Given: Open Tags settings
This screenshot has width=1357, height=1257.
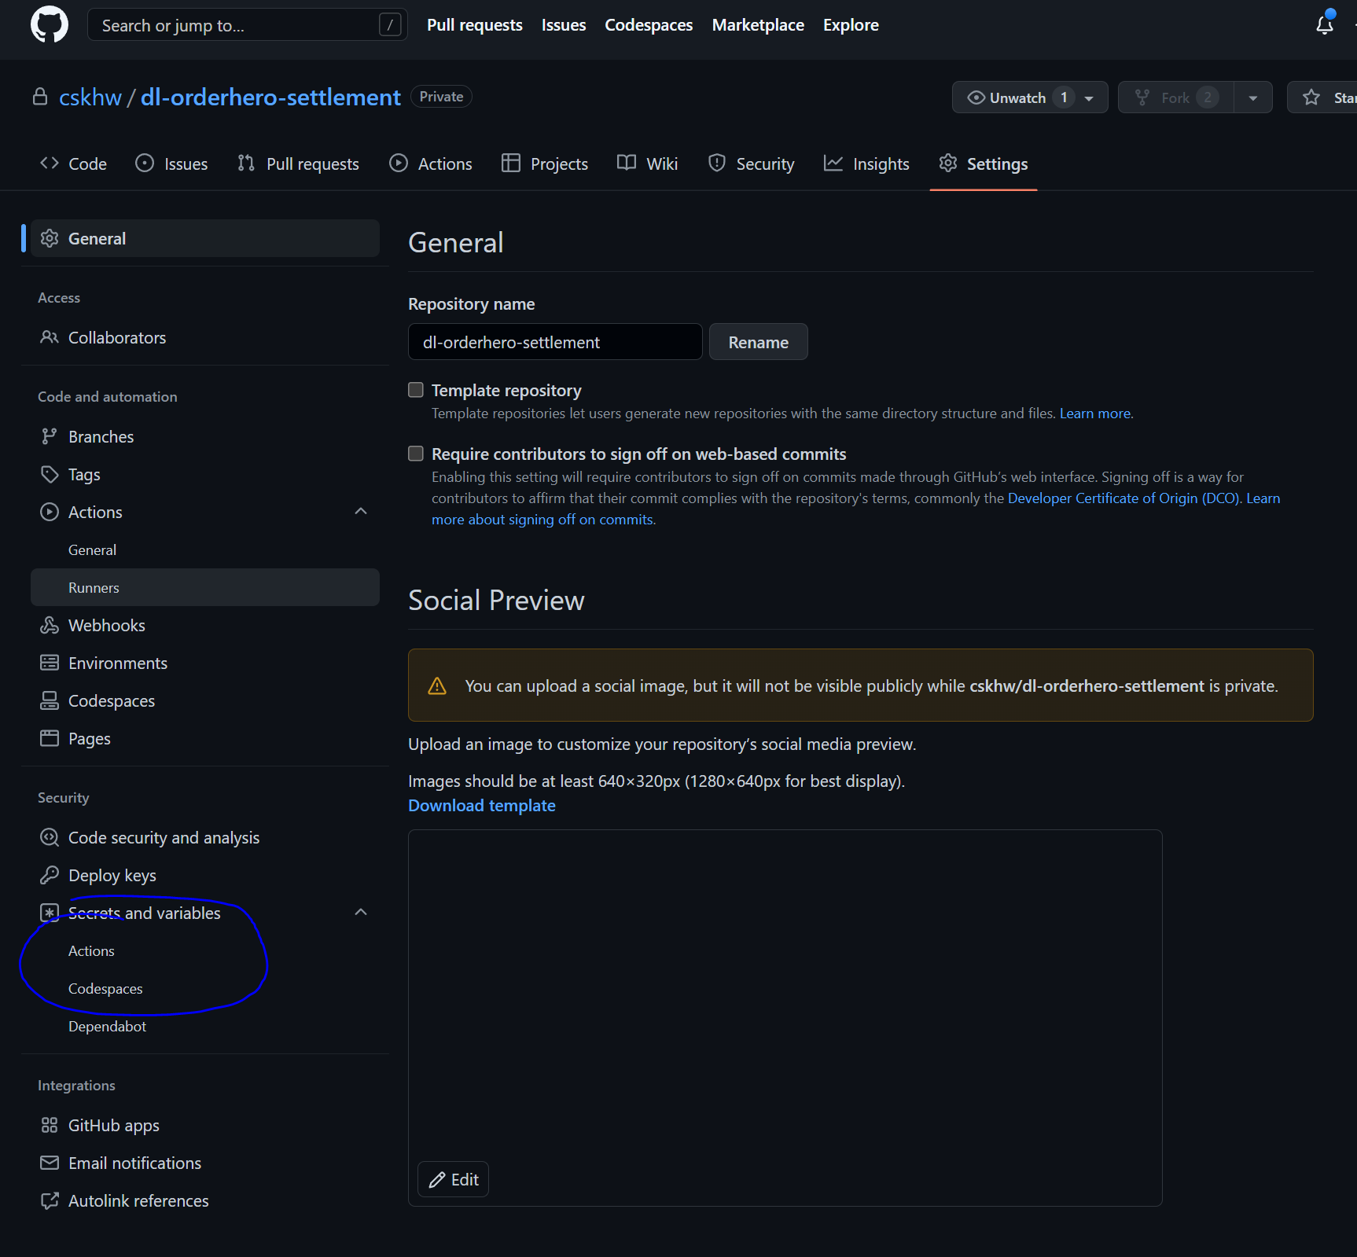Looking at the screenshot, I should coord(205,474).
